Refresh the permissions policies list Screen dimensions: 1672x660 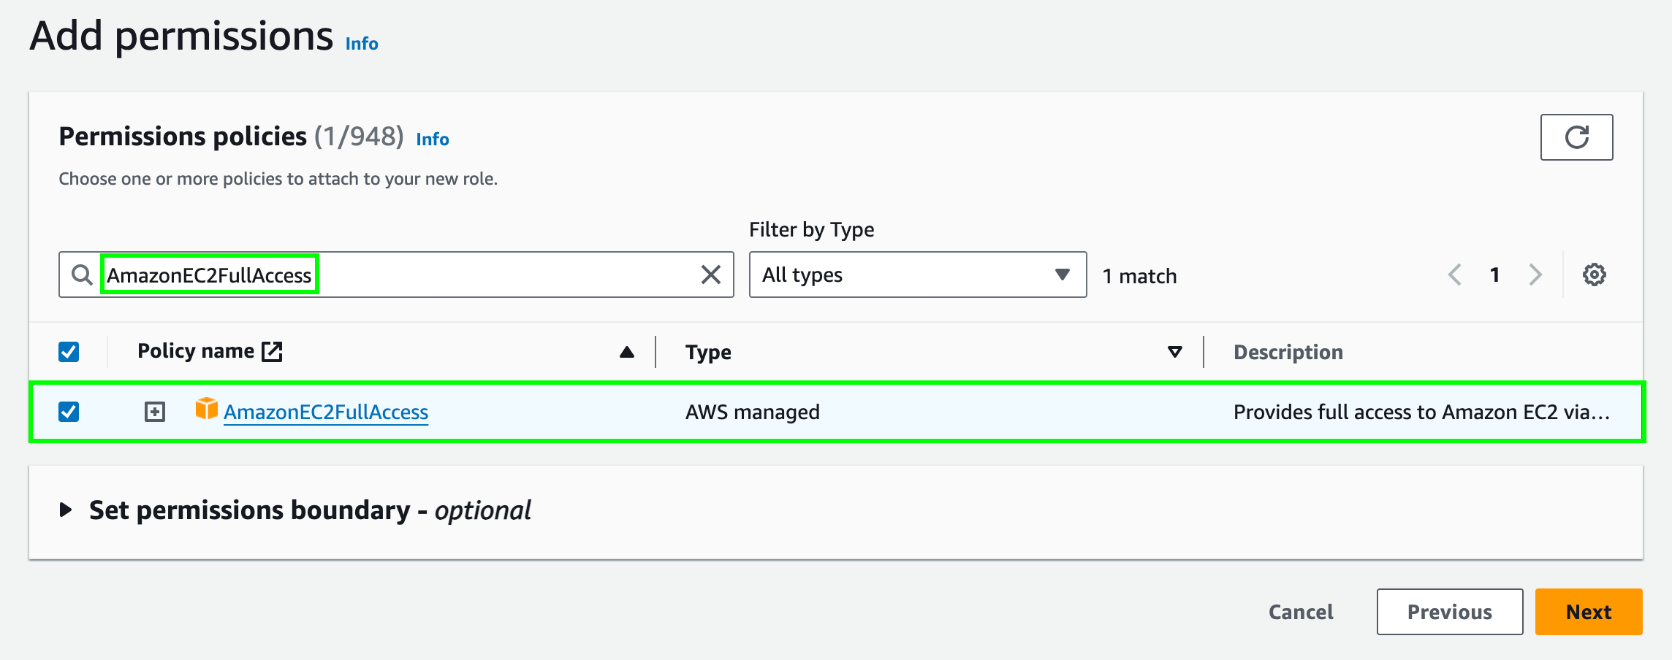click(1576, 137)
